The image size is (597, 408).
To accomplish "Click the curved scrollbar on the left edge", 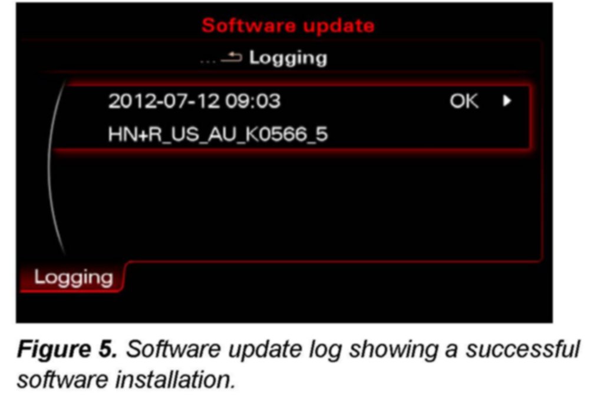I will [57, 167].
